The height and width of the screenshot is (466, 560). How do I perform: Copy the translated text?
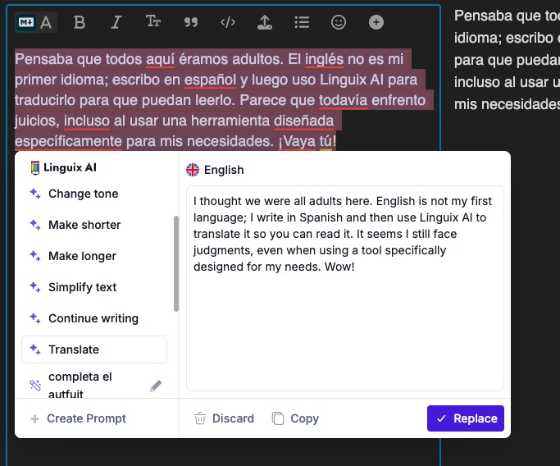[295, 418]
